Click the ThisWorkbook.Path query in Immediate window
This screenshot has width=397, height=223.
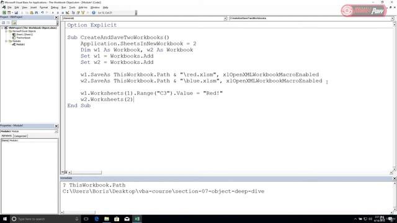pyautogui.click(x=94, y=185)
